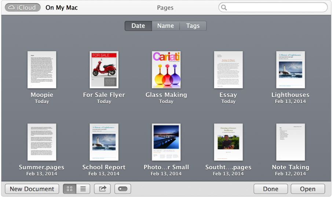Switch to list view
Screen dimensions: 333x198
click(x=83, y=189)
